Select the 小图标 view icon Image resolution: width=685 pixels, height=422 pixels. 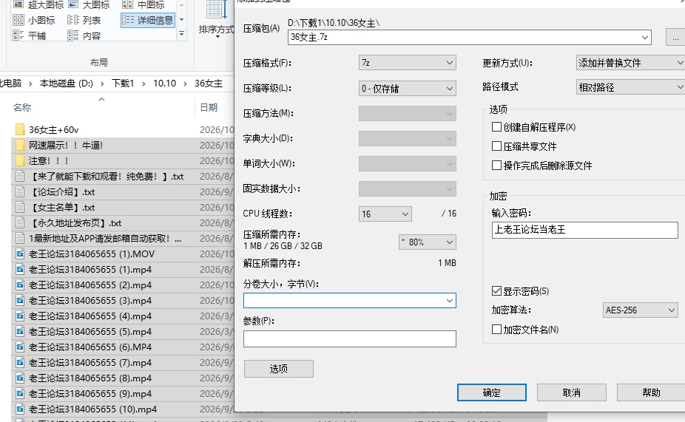coord(18,20)
